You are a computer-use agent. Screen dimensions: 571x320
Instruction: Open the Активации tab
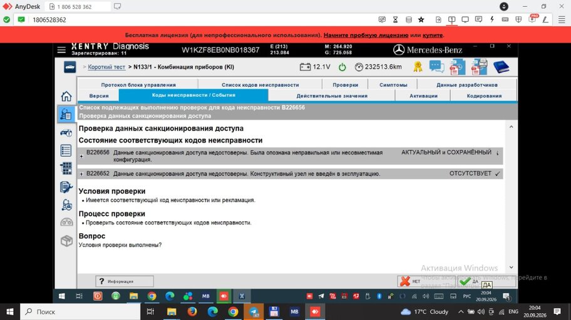tap(423, 96)
